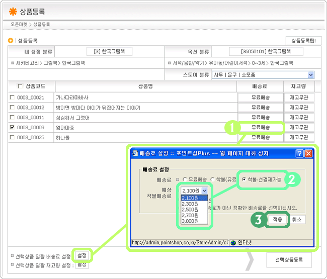Select the 무료배송 radio button in dialog
This screenshot has height=279, width=327.
(x=185, y=179)
